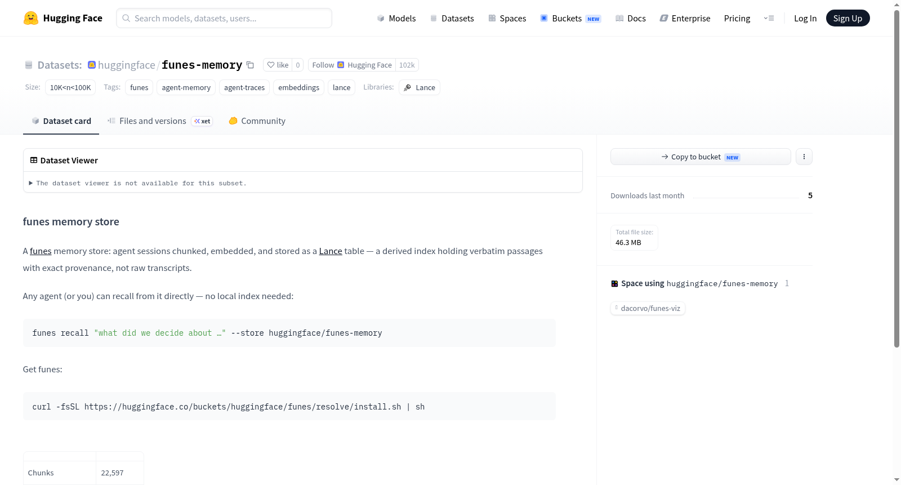Open the navigation overflow menu

coord(769,18)
